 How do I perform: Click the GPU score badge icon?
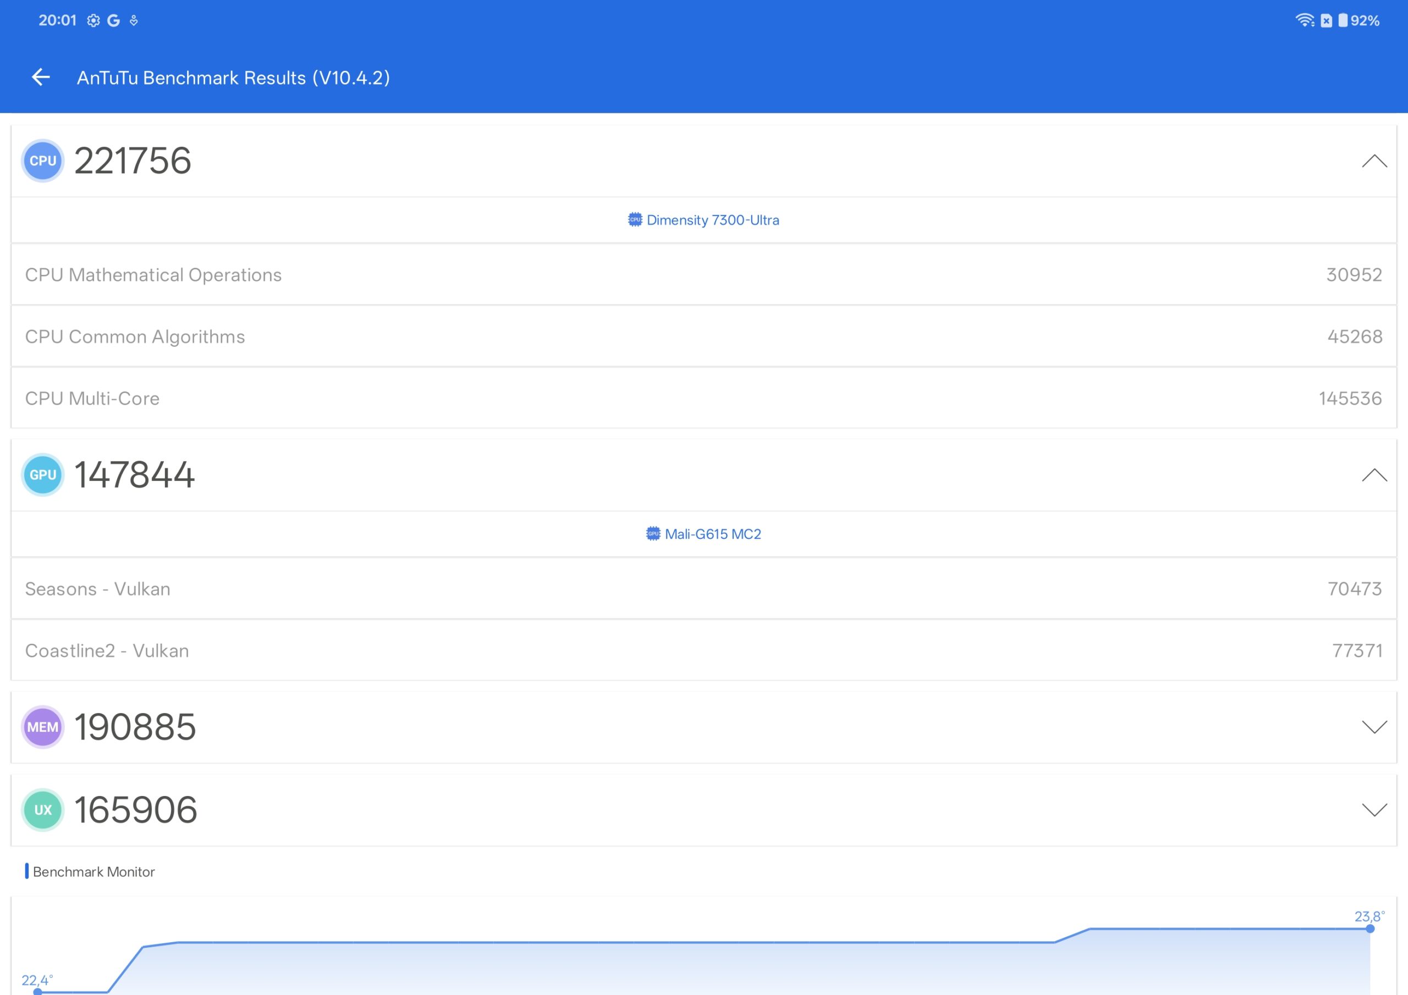point(43,474)
